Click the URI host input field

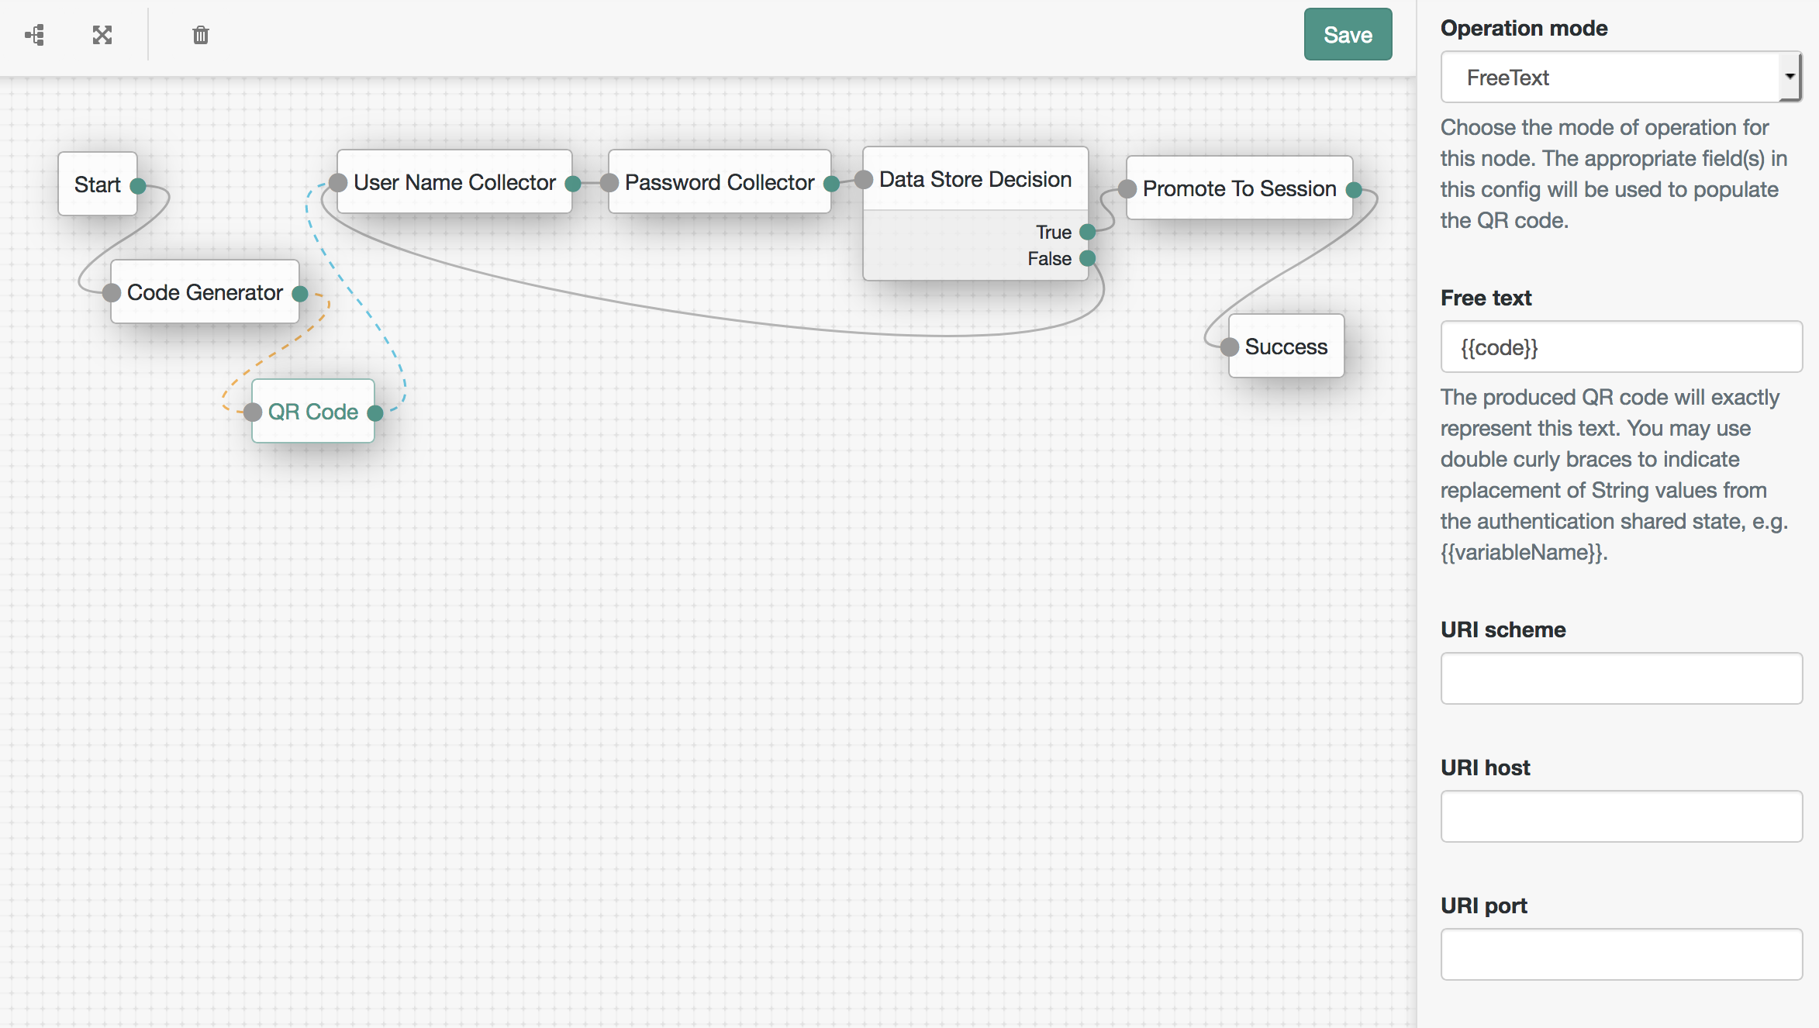1621,816
